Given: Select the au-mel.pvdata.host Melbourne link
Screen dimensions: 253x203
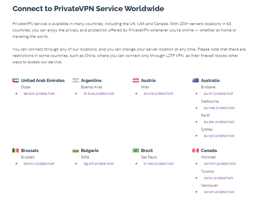Looking at the screenshot, I should pyautogui.click(x=219, y=108).
